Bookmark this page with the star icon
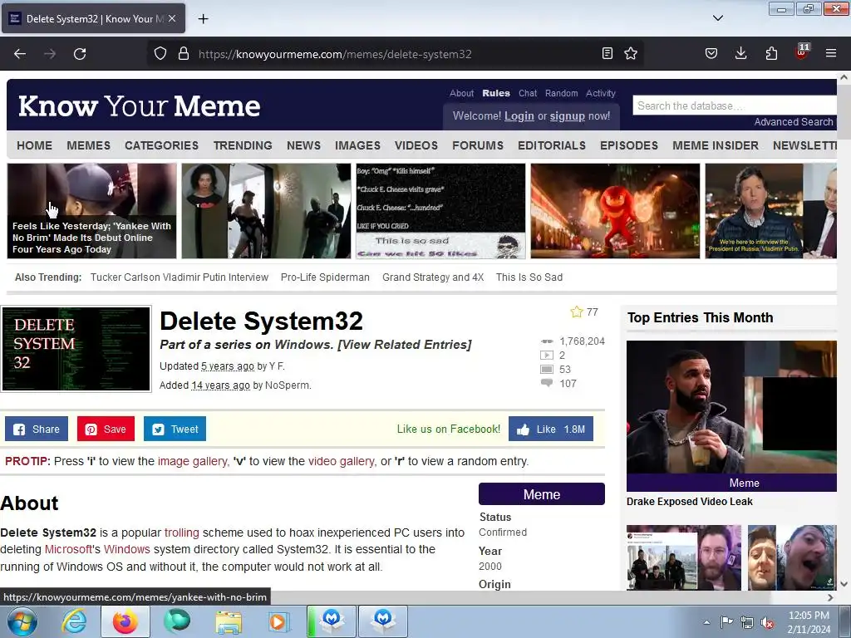The image size is (851, 638). pyautogui.click(x=631, y=53)
